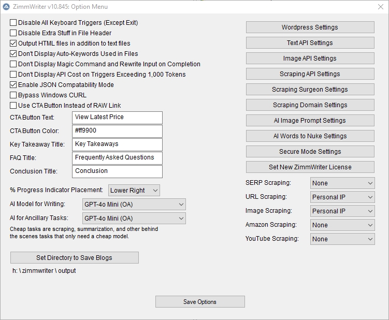Open the YouTube Scraping dropdown

click(342, 239)
